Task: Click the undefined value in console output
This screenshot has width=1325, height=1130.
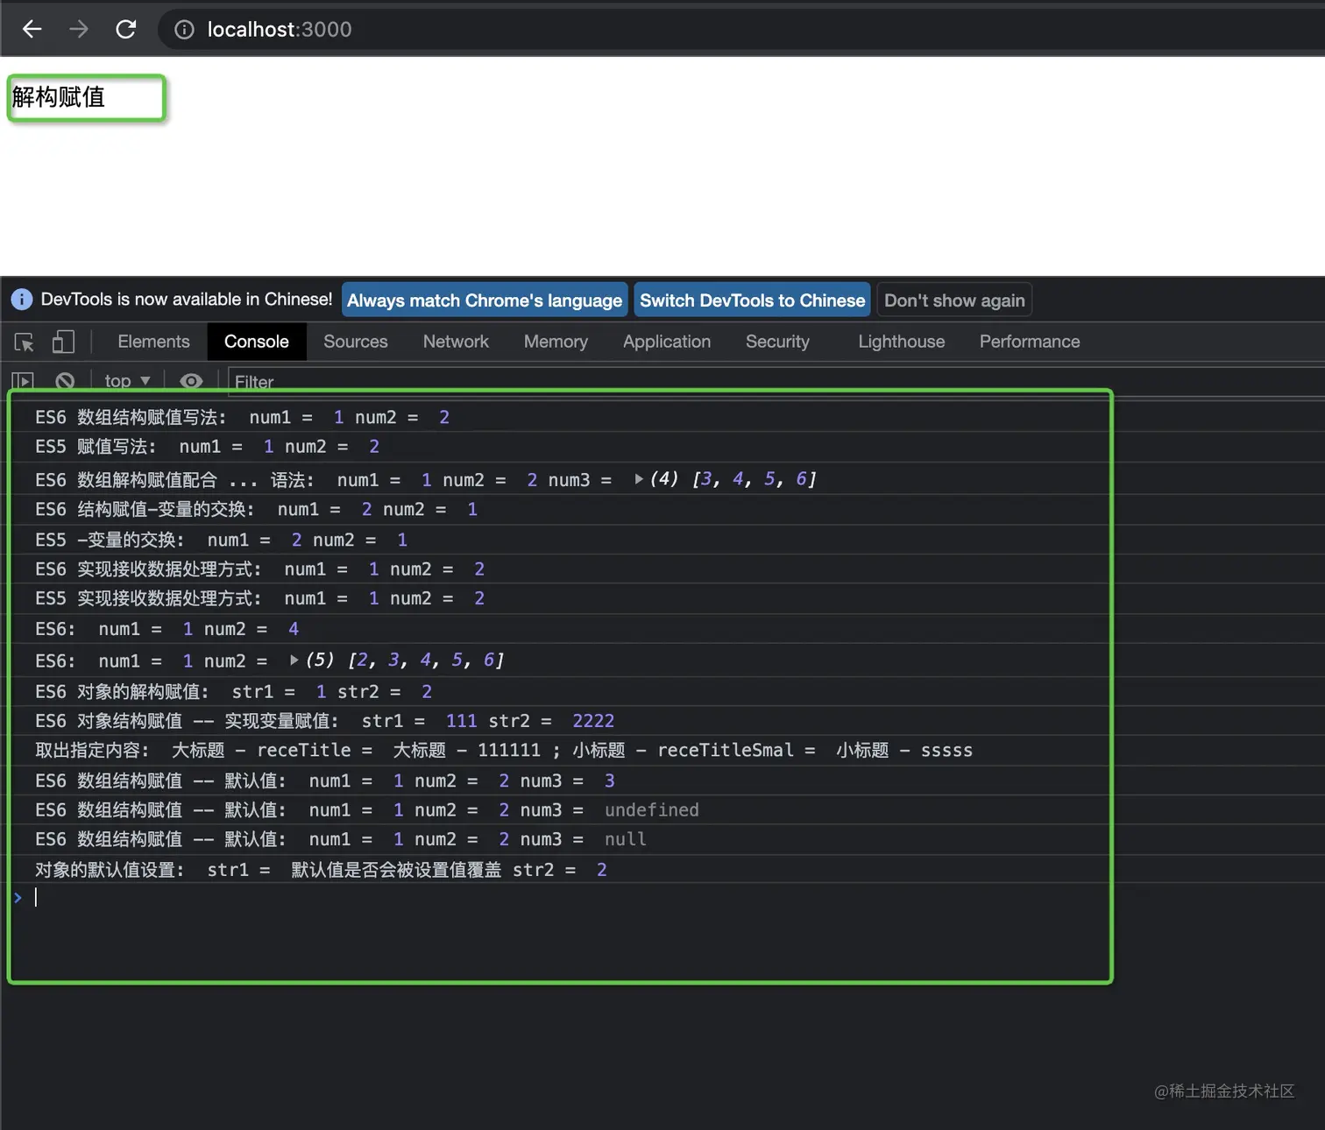Action: tap(652, 810)
